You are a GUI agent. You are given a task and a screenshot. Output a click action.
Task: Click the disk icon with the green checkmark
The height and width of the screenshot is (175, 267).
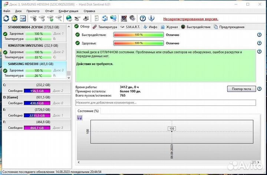point(50,18)
